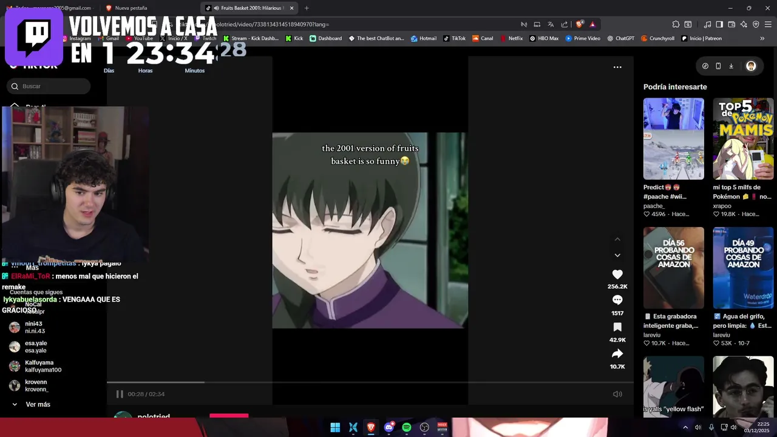Image resolution: width=777 pixels, height=437 pixels.
Task: Open the HBO Max bookmark
Action: click(544, 38)
